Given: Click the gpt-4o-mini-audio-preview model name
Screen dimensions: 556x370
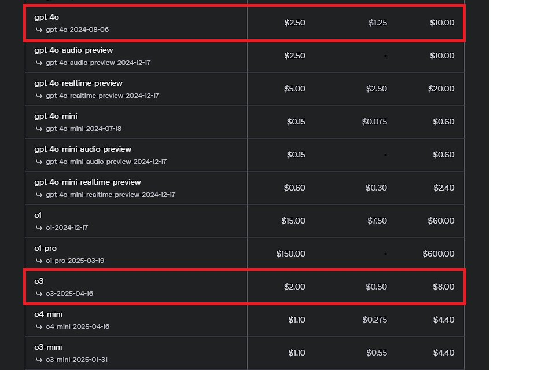Looking at the screenshot, I should pos(83,149).
